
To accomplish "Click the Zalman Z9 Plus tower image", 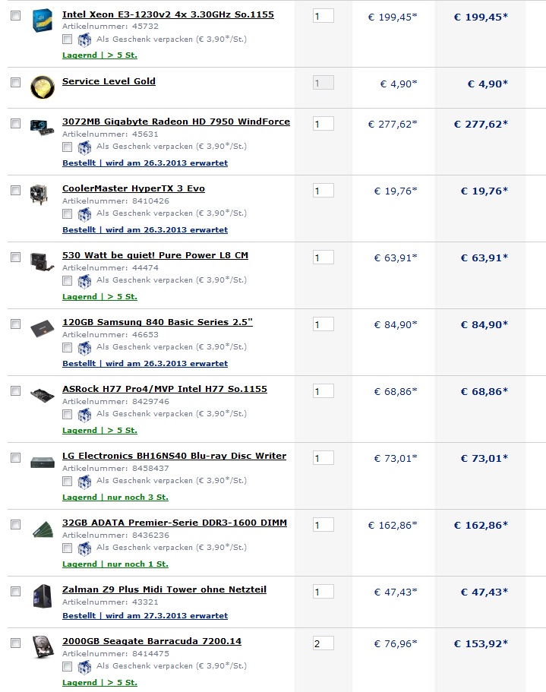I will pos(43,596).
